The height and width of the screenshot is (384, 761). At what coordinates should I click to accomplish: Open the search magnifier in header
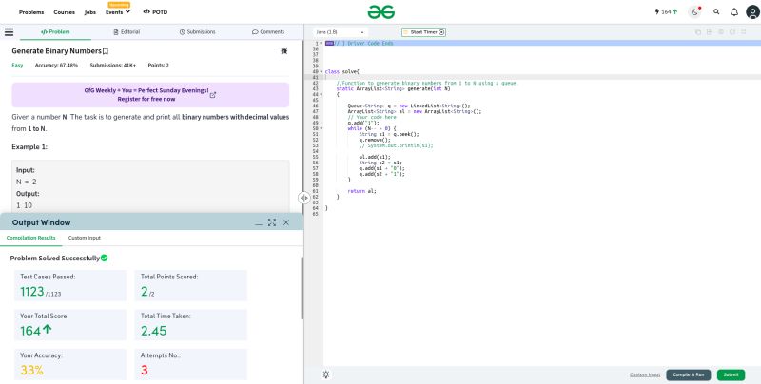[x=717, y=12]
